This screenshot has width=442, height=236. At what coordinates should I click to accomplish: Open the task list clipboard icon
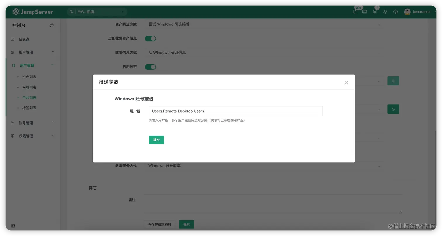(375, 12)
